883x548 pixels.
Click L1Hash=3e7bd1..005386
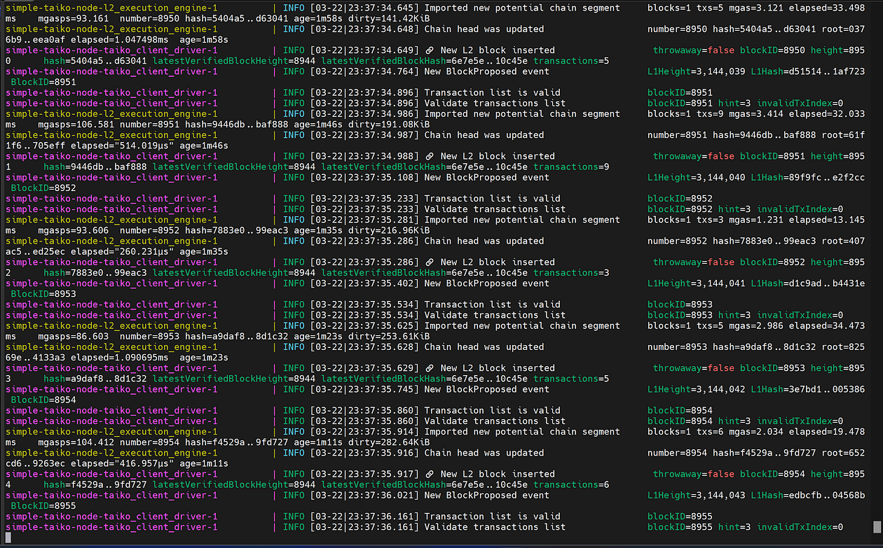[808, 389]
